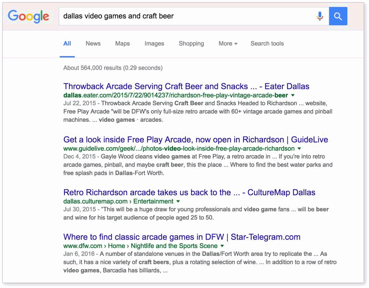Switch to the Images tab
The image size is (369, 288).
pos(154,44)
